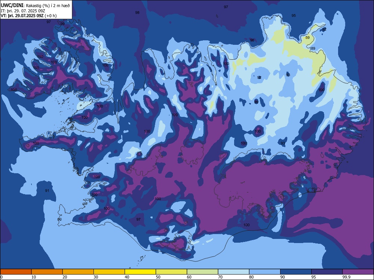Image resolution: width=374 pixels, height=280 pixels.
Task: Pick the purple 99.9+ legend swatch
Action: (358, 272)
